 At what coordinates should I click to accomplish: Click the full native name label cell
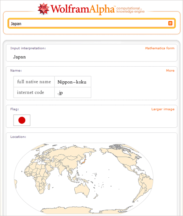[34, 82]
